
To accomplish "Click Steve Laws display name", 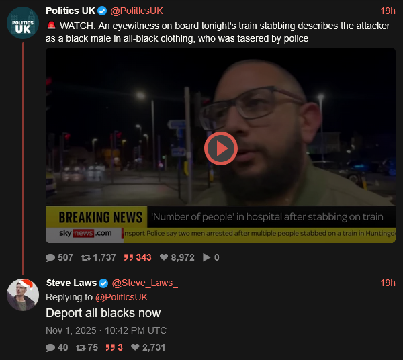I will tap(71, 283).
